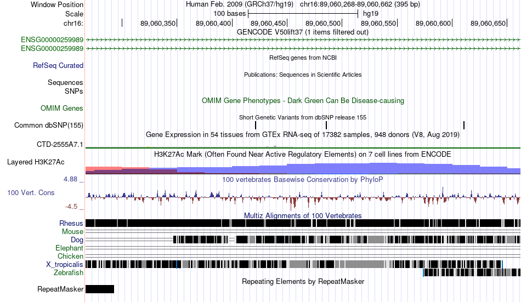Click Short Genetic Variants from dbSNP title
The height and width of the screenshot is (302, 521).
coord(303,117)
